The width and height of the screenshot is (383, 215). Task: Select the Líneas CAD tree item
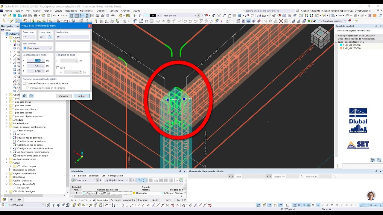[x=23, y=188]
